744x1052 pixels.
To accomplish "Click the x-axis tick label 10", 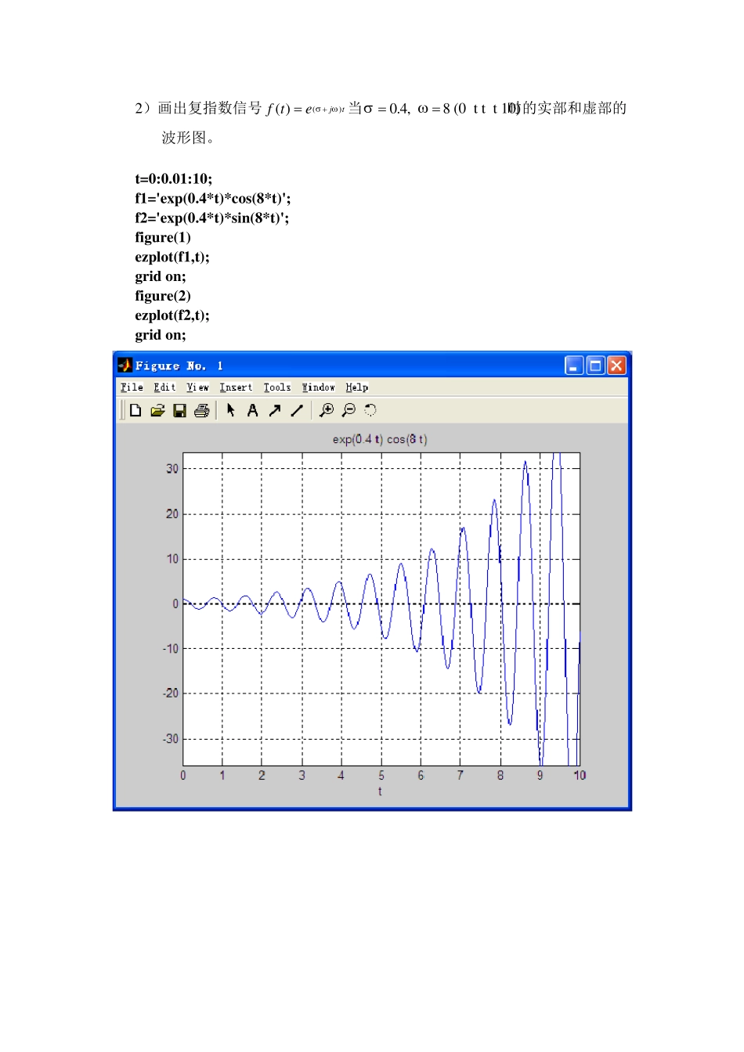I will coord(580,775).
